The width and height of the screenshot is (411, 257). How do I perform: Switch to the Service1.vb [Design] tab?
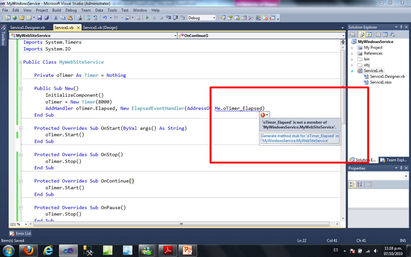click(x=100, y=27)
